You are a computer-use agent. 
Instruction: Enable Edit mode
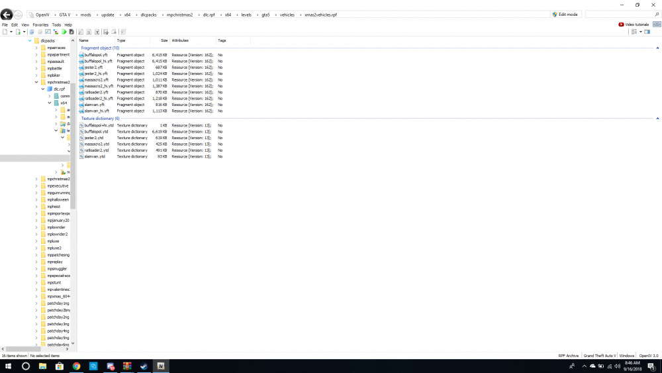coord(565,15)
